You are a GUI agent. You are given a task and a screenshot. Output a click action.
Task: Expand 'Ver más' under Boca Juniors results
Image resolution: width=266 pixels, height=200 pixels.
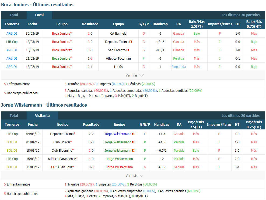pos(135,75)
